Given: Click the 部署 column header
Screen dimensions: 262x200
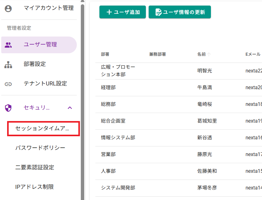Looking at the screenshot, I should tap(105, 54).
